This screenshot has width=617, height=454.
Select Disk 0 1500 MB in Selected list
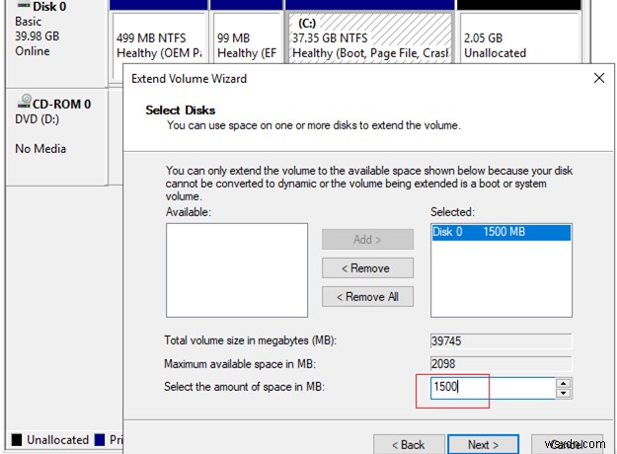tap(501, 232)
